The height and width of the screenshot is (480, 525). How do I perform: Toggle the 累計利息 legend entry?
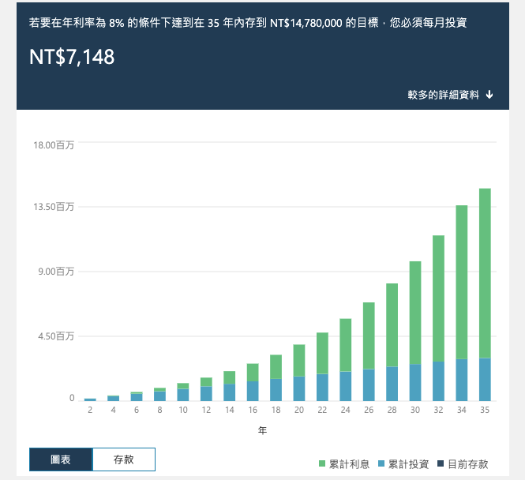click(x=344, y=464)
